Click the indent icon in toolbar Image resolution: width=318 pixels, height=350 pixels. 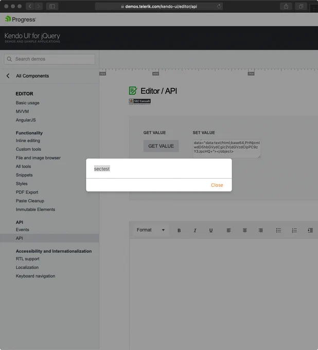click(x=310, y=231)
